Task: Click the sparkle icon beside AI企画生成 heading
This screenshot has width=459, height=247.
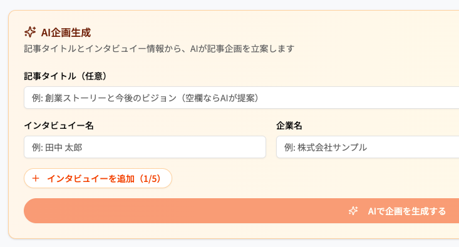Action: coord(30,32)
